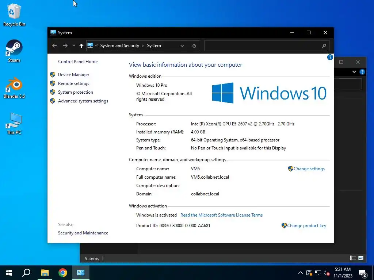Show hidden system tray icons

pos(301,273)
